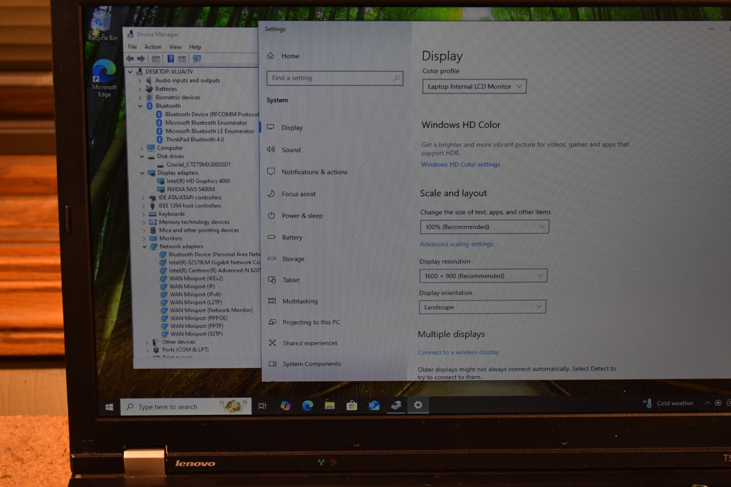The width and height of the screenshot is (731, 487).
Task: Open Outlook from the taskbar
Action: tap(374, 405)
